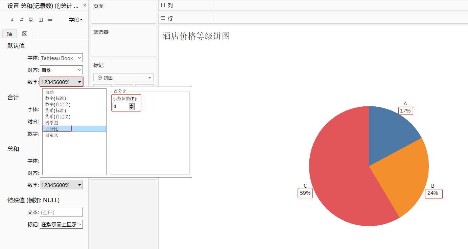This screenshot has width=468, height=249.
Task: Click the 24% label on the pie
Action: pos(433,193)
